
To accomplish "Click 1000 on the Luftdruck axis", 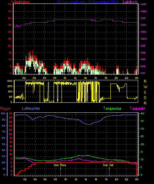I will (x=143, y=39).
